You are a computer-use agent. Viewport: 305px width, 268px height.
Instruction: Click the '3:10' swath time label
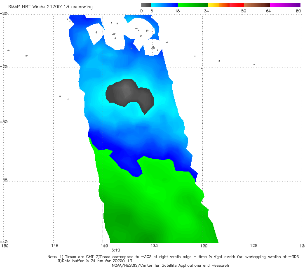(115, 250)
